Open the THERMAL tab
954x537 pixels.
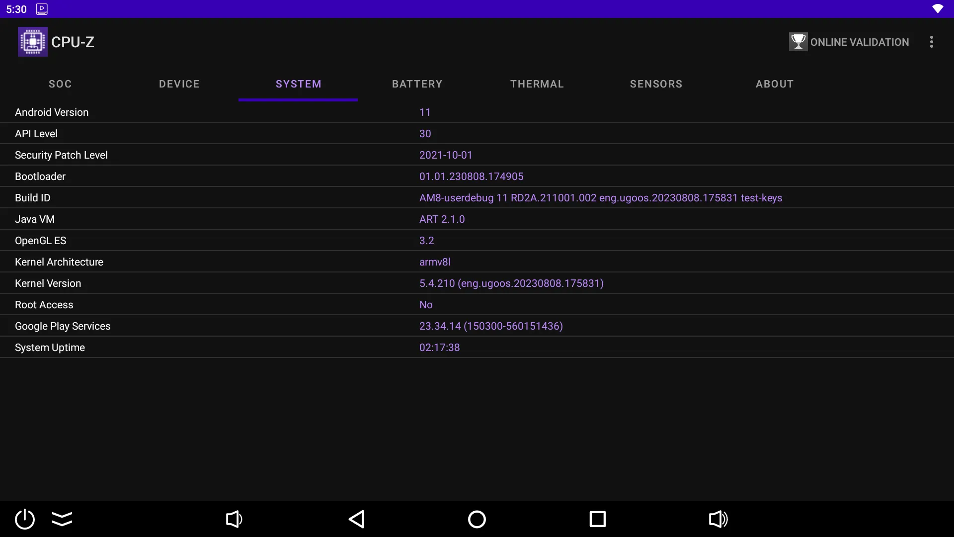click(x=537, y=84)
